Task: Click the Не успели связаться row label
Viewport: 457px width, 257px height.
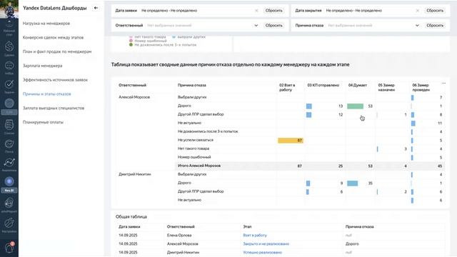Action: pos(196,140)
